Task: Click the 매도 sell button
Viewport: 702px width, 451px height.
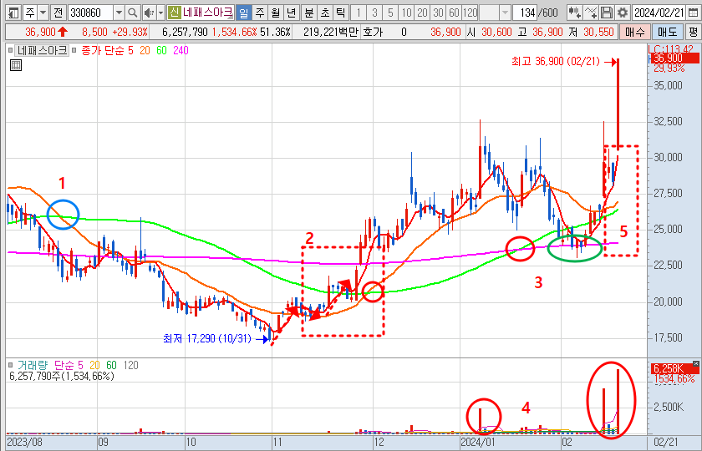Action: (x=668, y=33)
